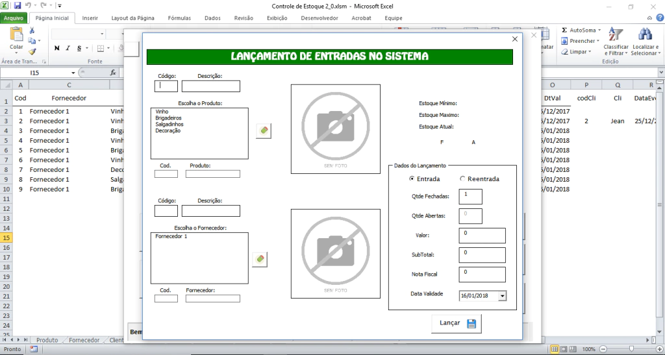The image size is (665, 355).
Task: Click the format painter brush icon
Action: click(x=32, y=51)
